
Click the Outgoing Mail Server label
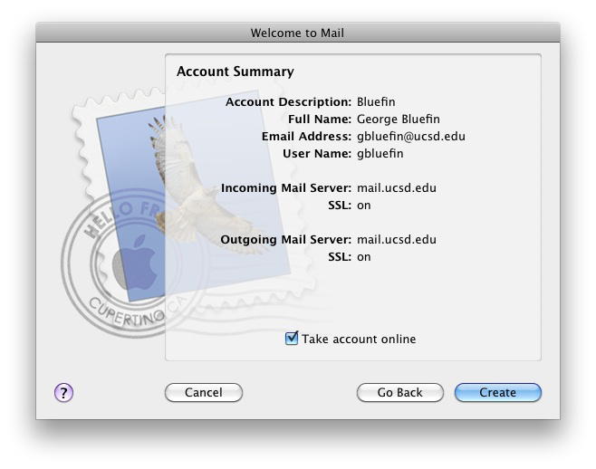(x=286, y=239)
